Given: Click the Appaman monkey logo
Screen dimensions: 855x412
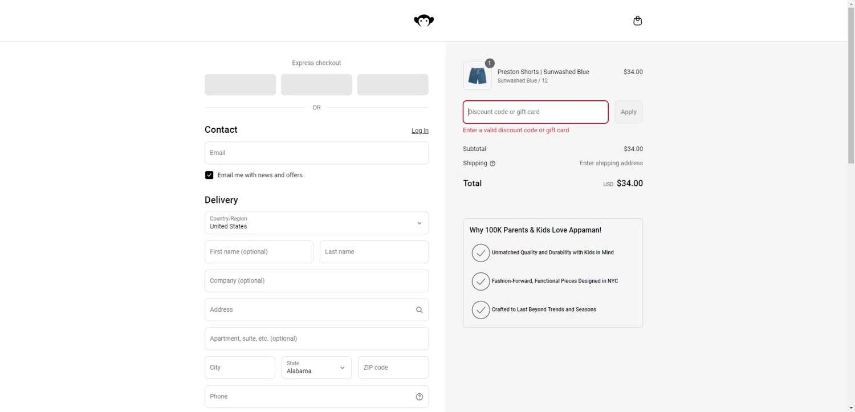Looking at the screenshot, I should coord(424,21).
